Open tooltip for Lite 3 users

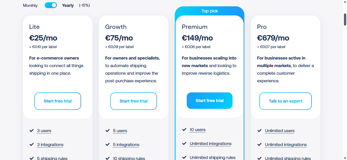[44, 131]
